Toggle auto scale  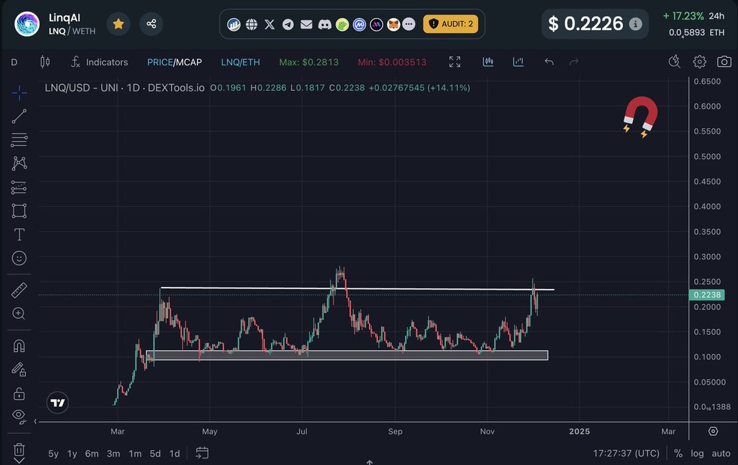(x=721, y=453)
